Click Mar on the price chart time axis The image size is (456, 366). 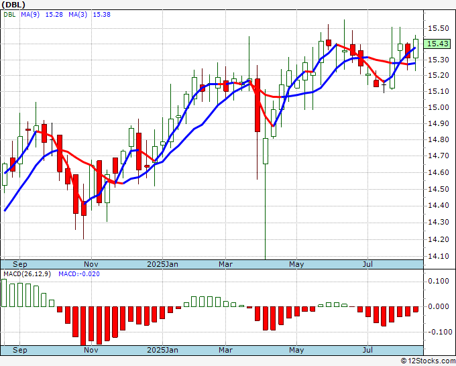(226, 264)
